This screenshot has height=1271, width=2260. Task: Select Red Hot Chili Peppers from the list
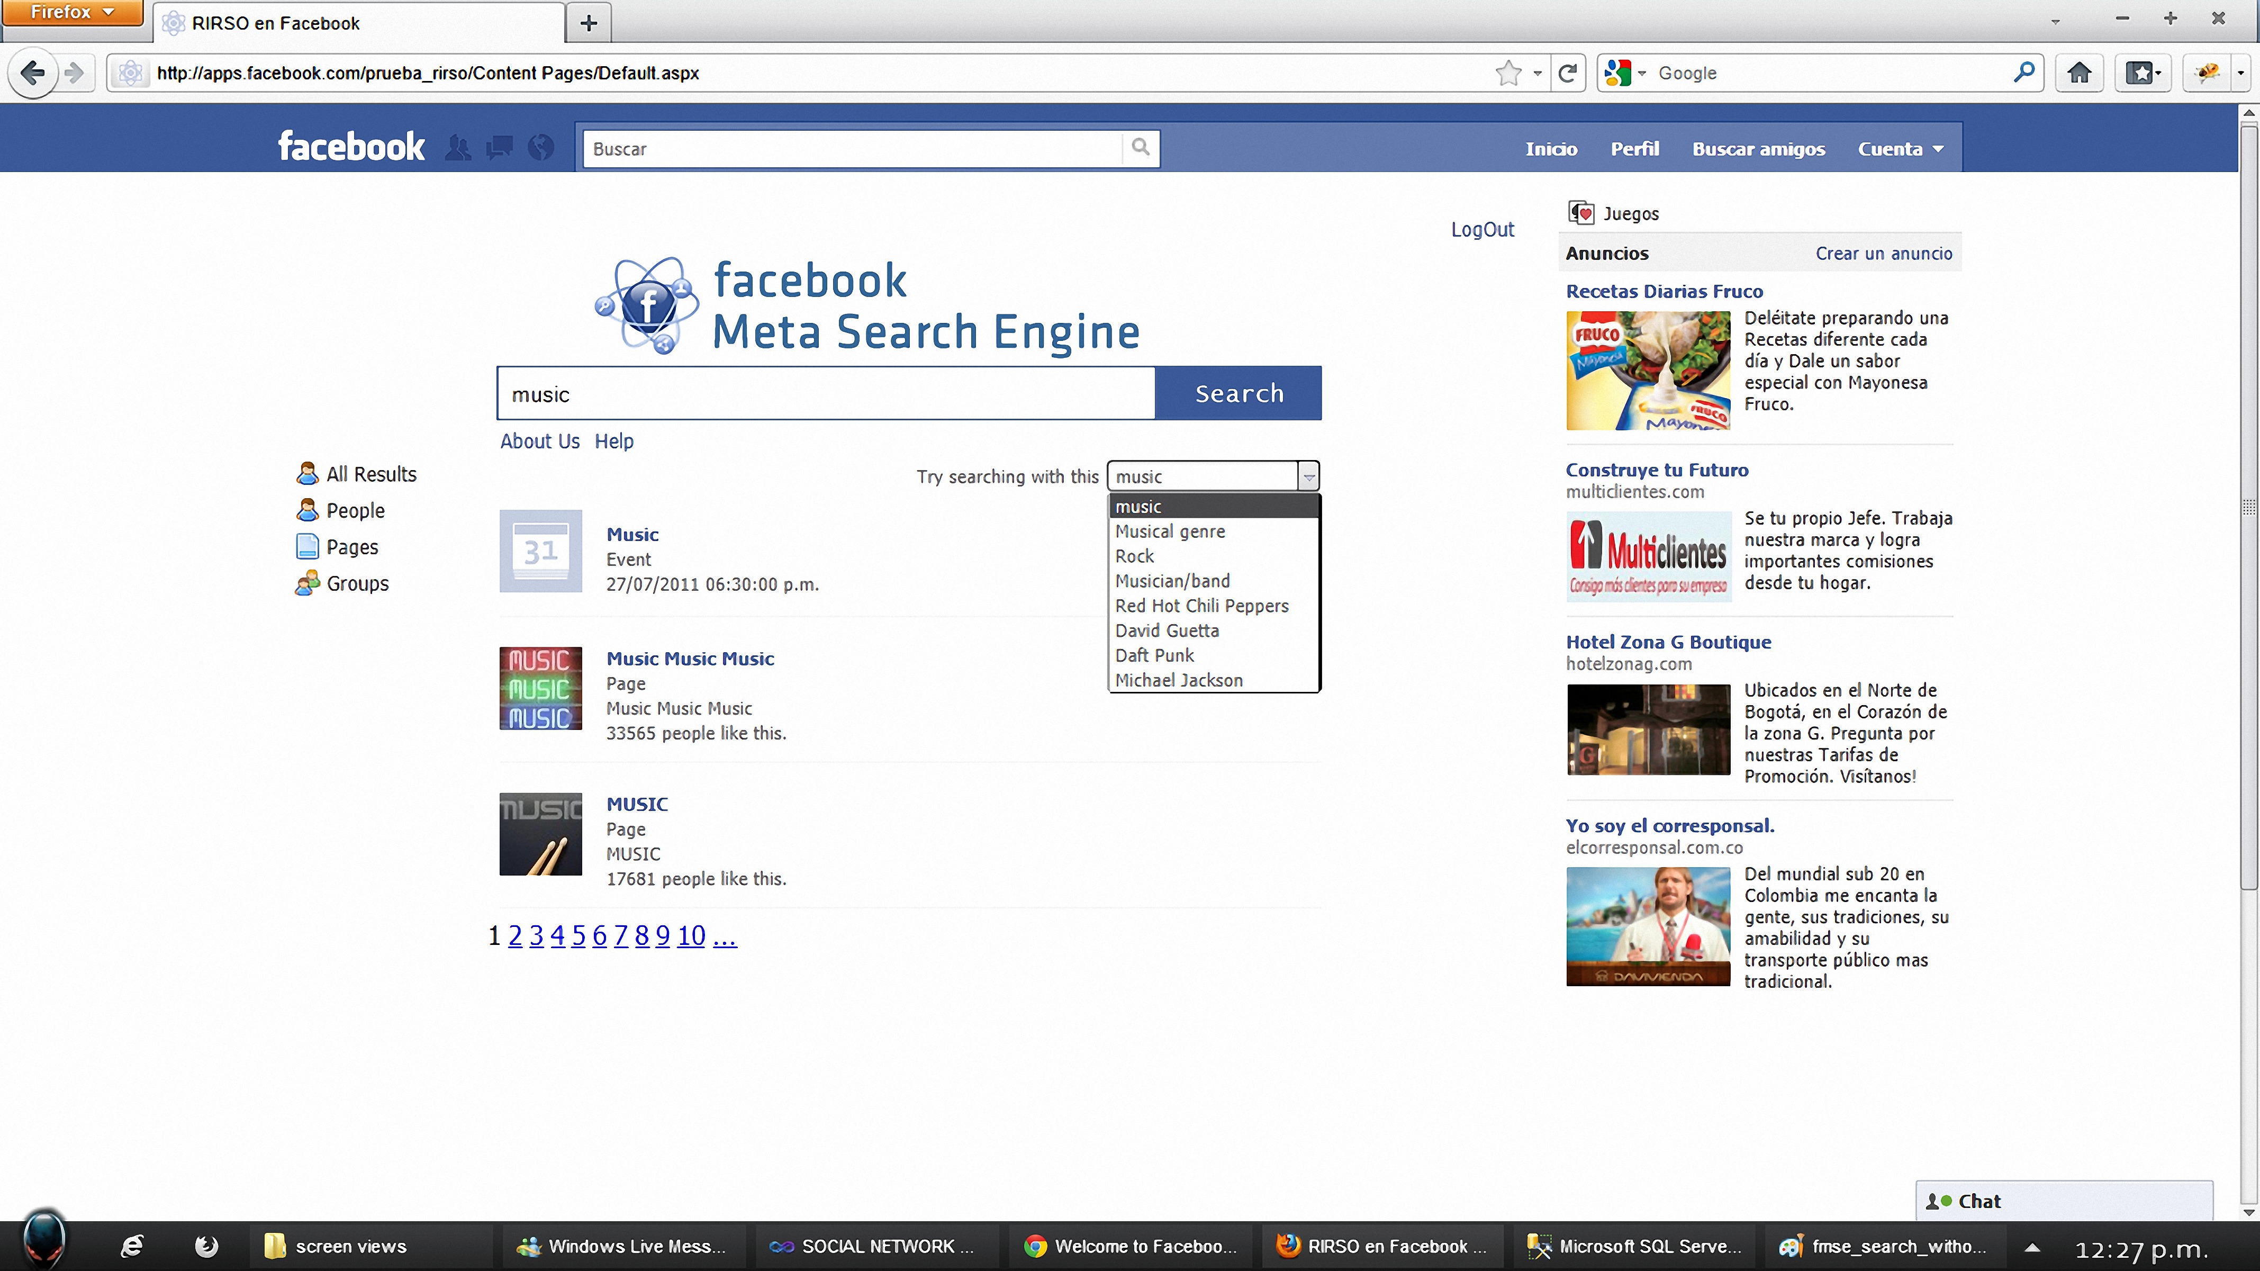1201,606
